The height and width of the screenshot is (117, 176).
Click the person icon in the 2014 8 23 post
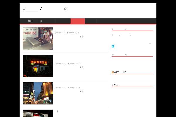(69, 63)
